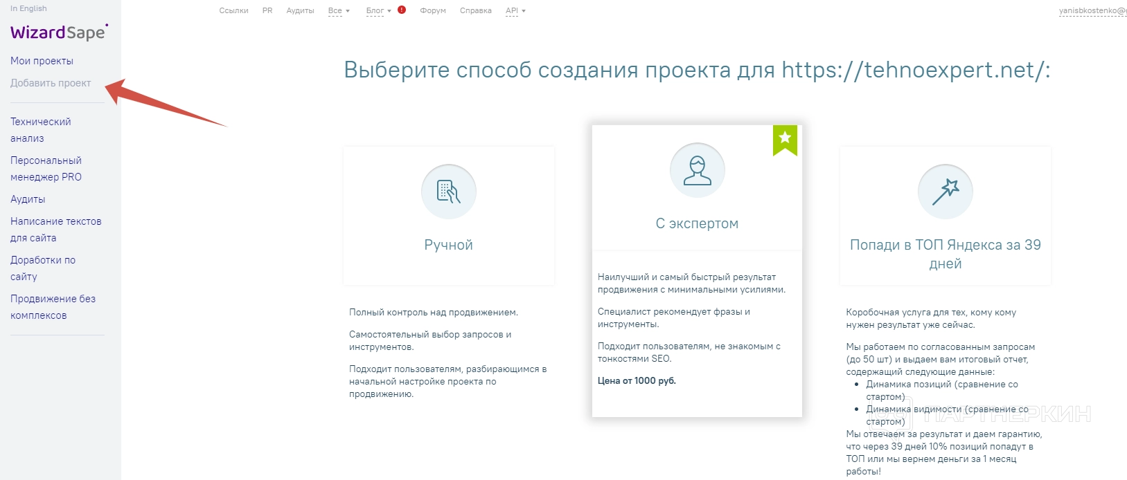Viewport: 1127px width, 480px height.
Task: Open Доработки по сайту in sidebar
Action: tap(43, 268)
